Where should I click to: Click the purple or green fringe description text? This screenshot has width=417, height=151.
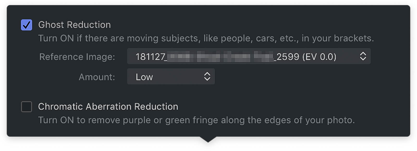click(196, 120)
